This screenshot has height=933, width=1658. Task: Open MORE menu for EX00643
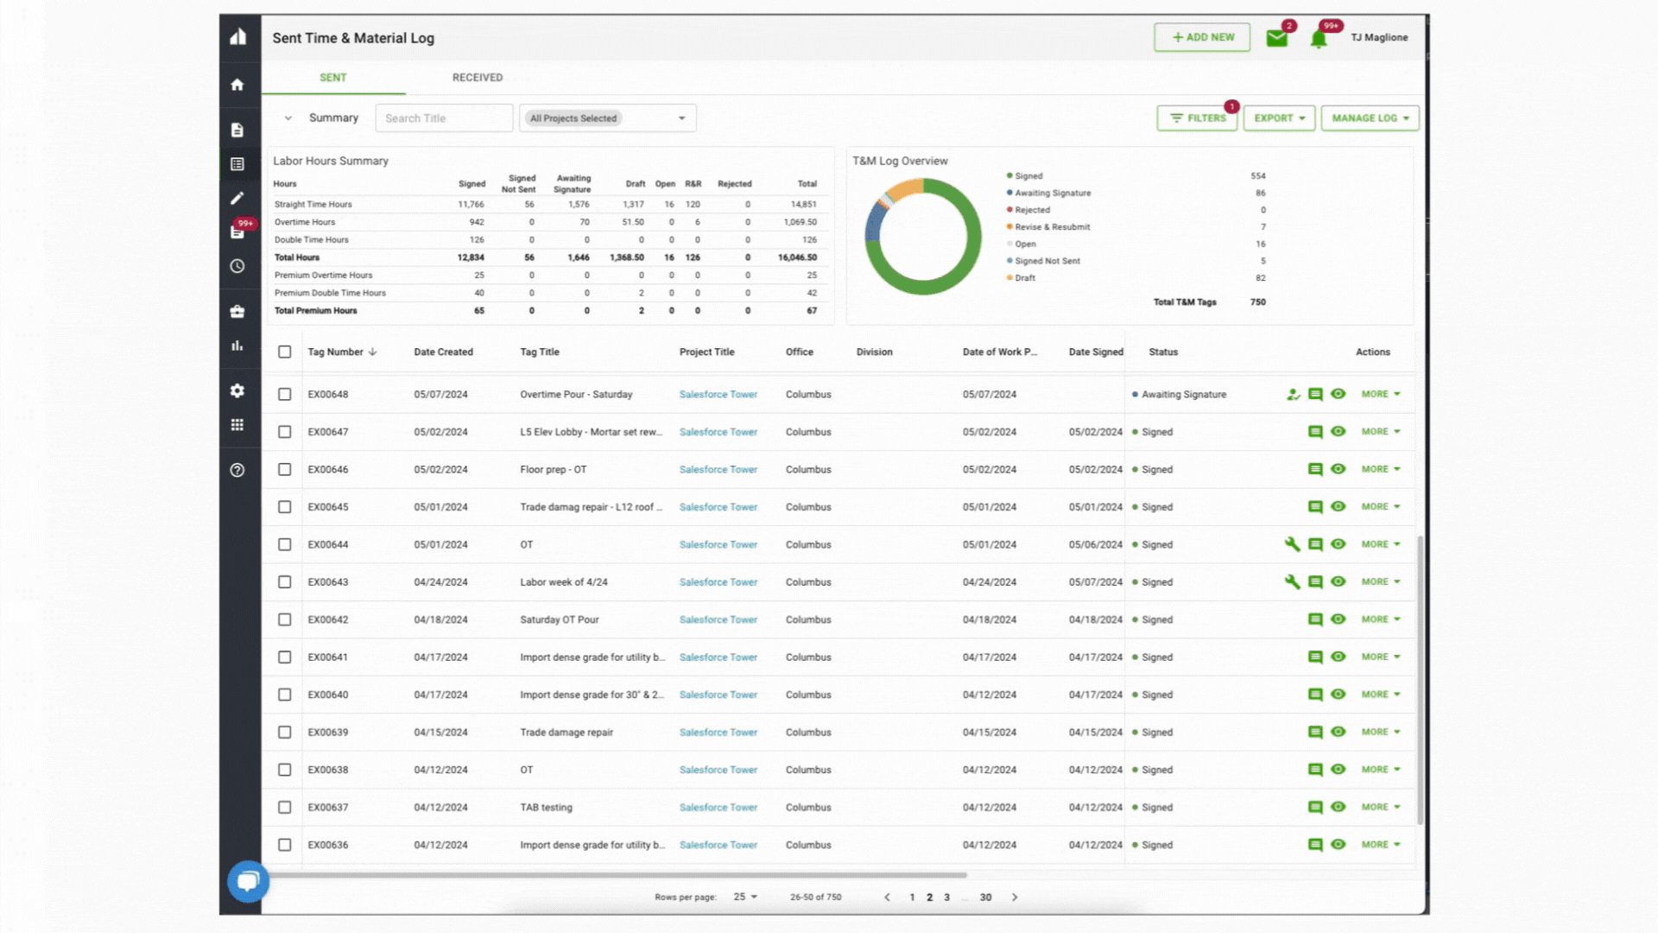(1380, 582)
